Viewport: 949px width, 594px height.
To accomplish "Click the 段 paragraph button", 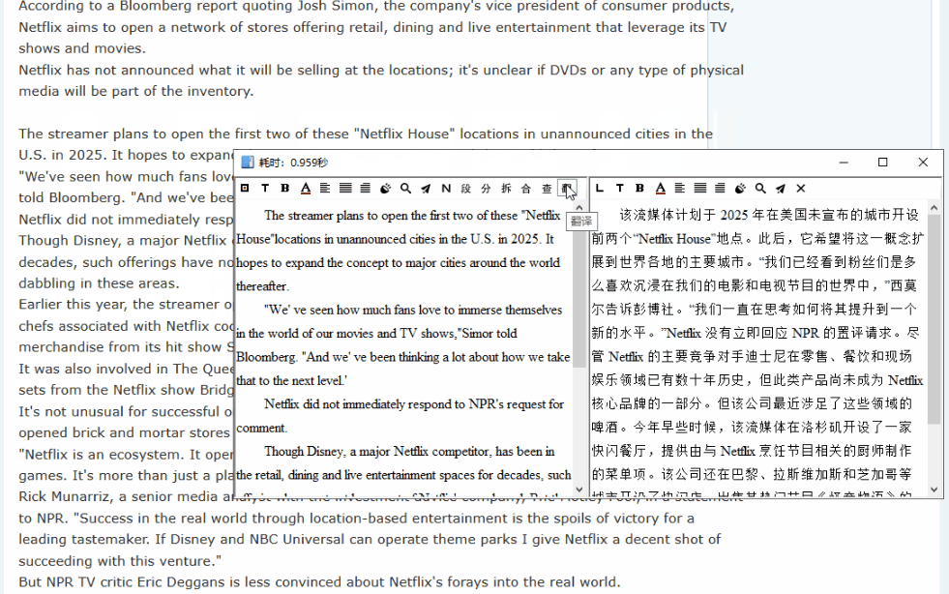I will pos(466,189).
